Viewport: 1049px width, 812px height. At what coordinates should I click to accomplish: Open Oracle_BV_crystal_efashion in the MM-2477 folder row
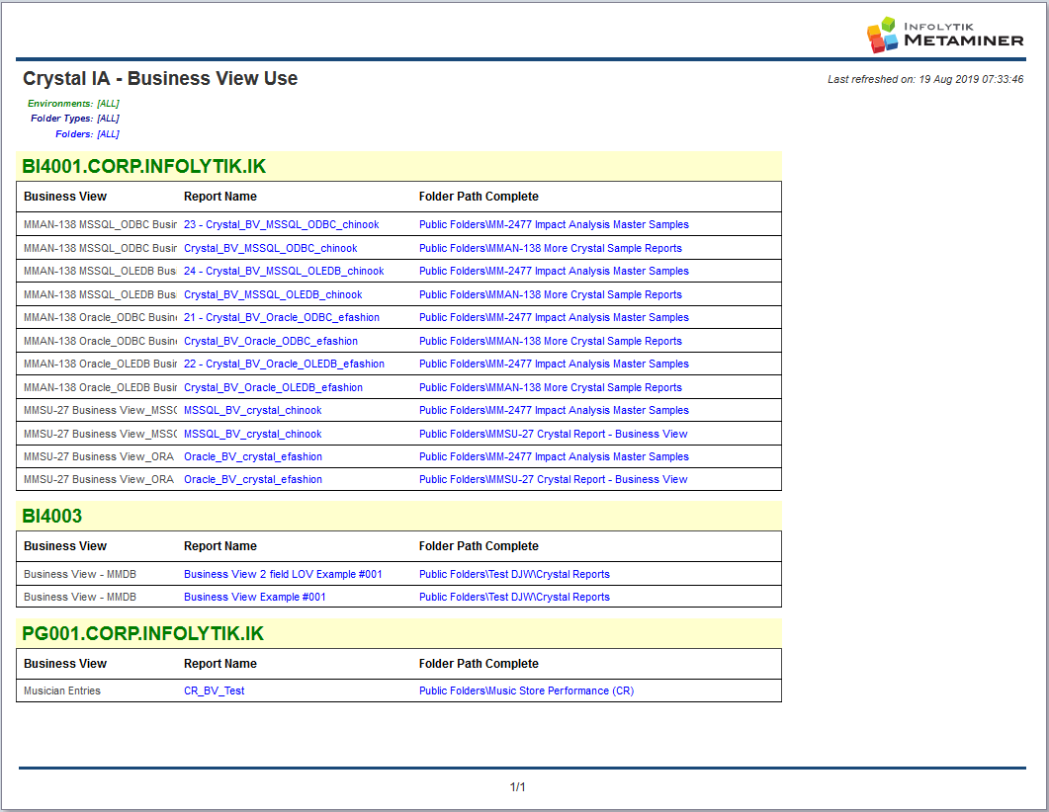click(x=253, y=456)
